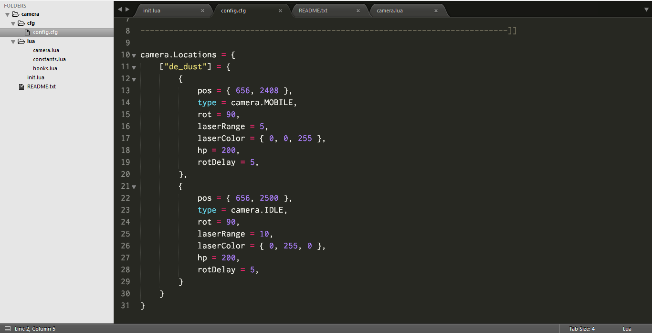Place cursor on value 2500
Image resolution: width=652 pixels, height=333 pixels.
point(269,198)
